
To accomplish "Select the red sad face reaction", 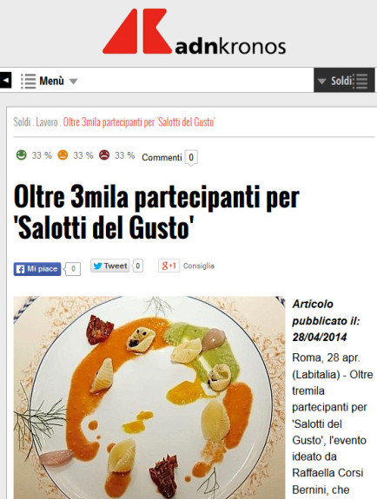I will pos(104,155).
